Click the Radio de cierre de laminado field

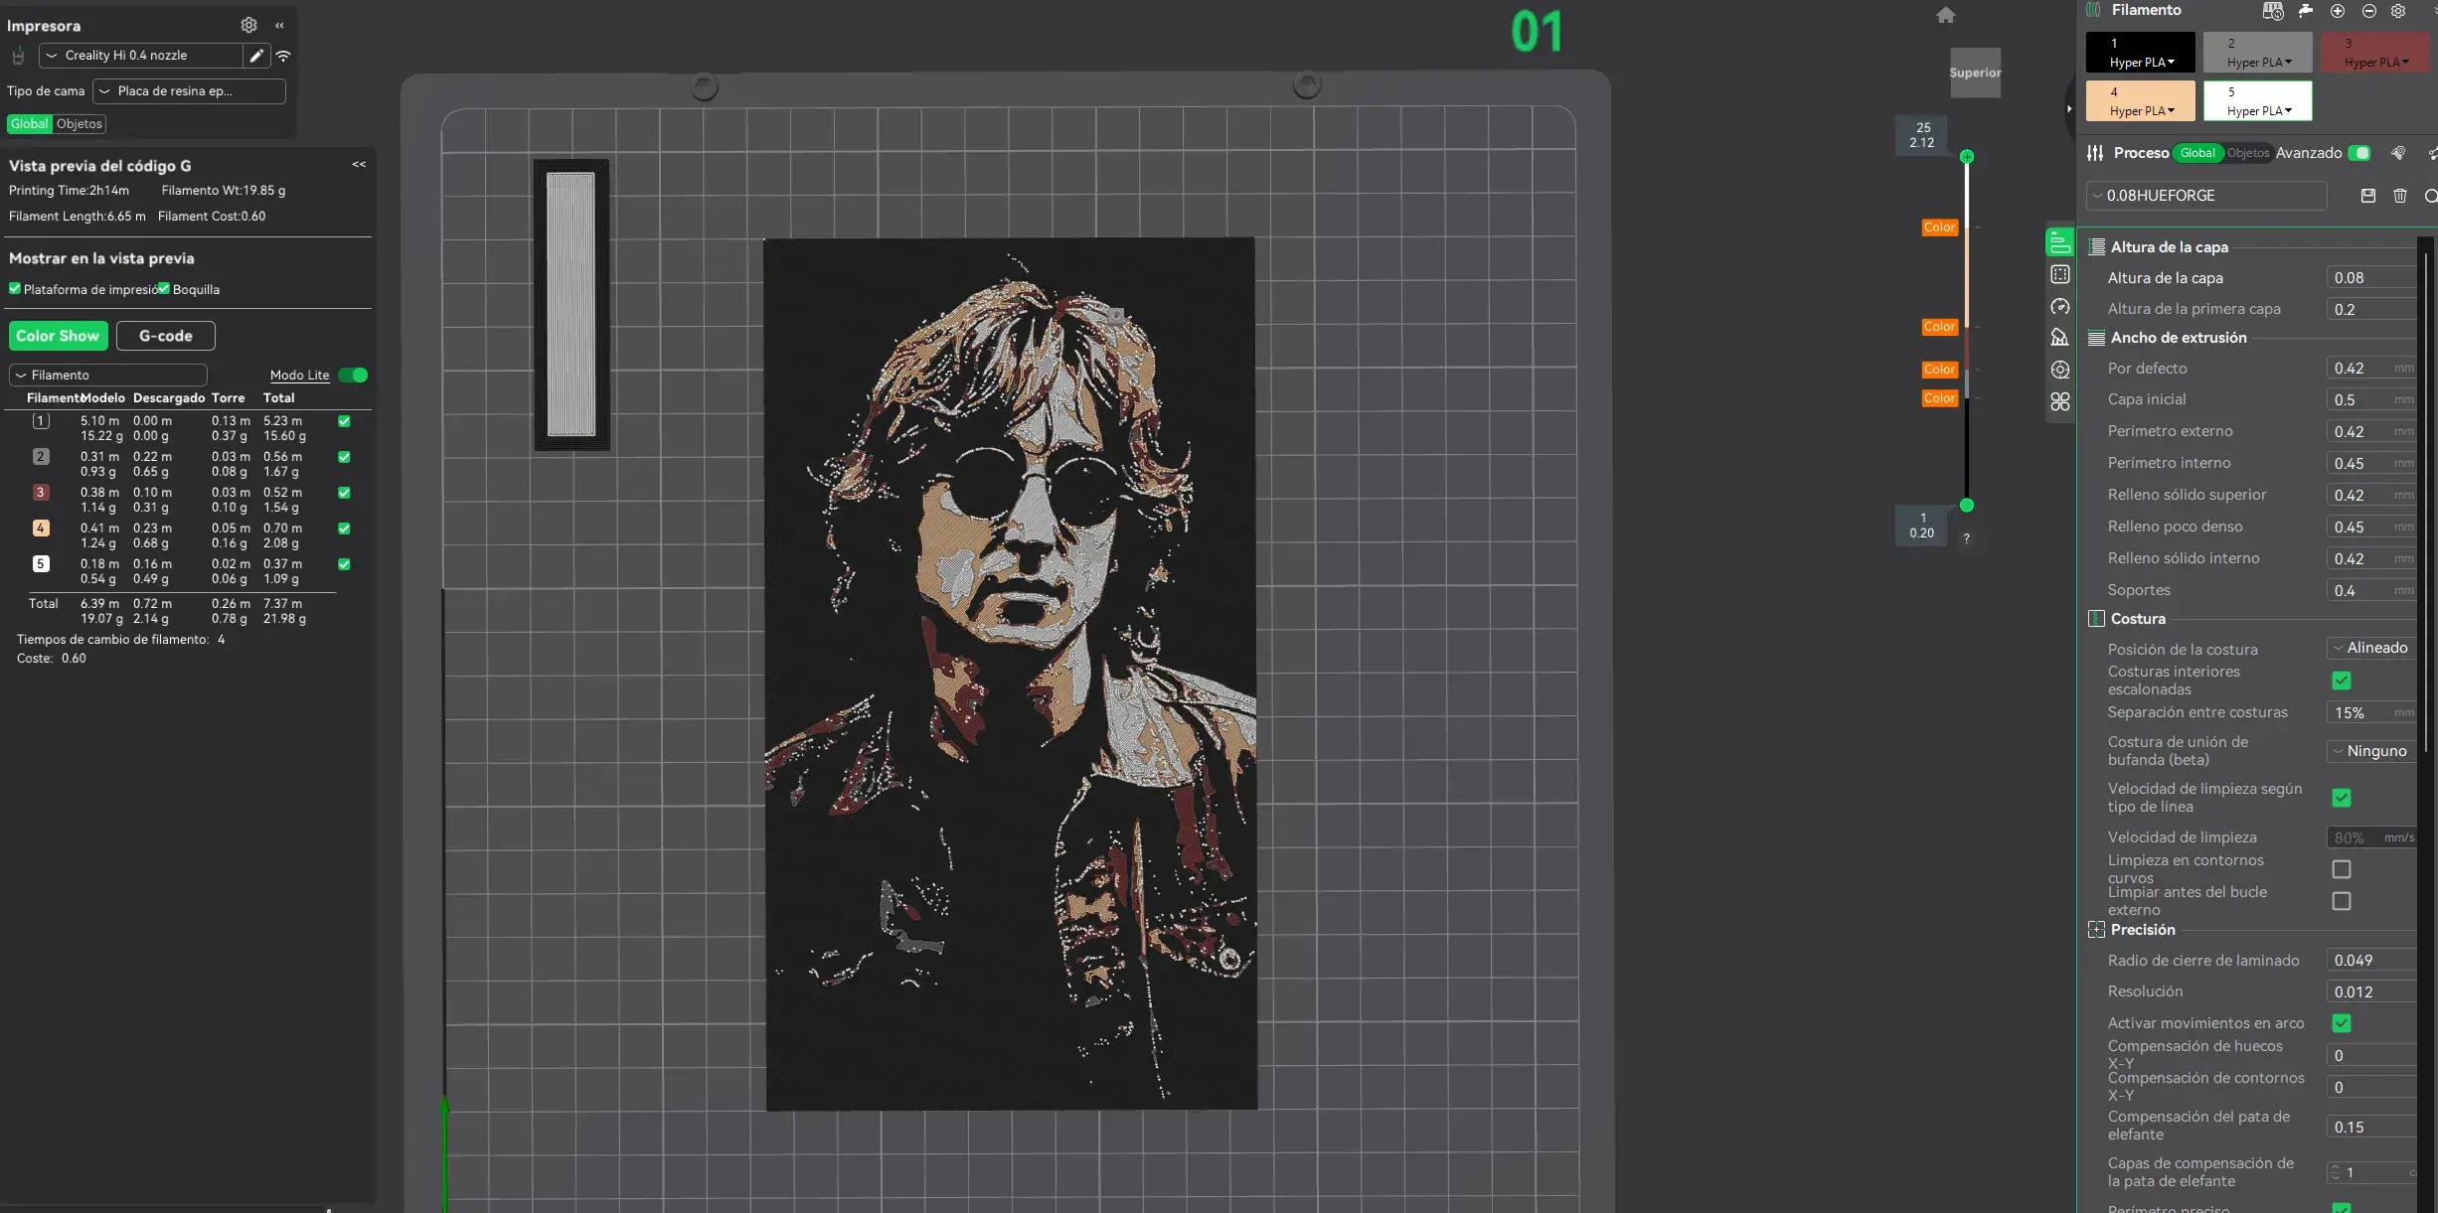tap(2371, 961)
